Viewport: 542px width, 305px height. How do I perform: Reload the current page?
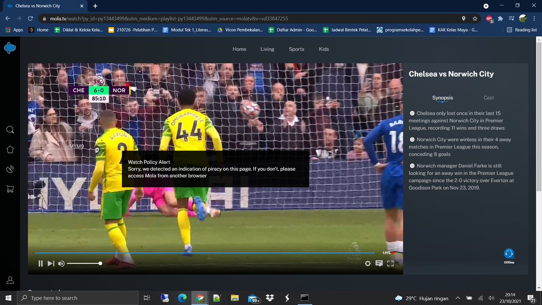30,19
